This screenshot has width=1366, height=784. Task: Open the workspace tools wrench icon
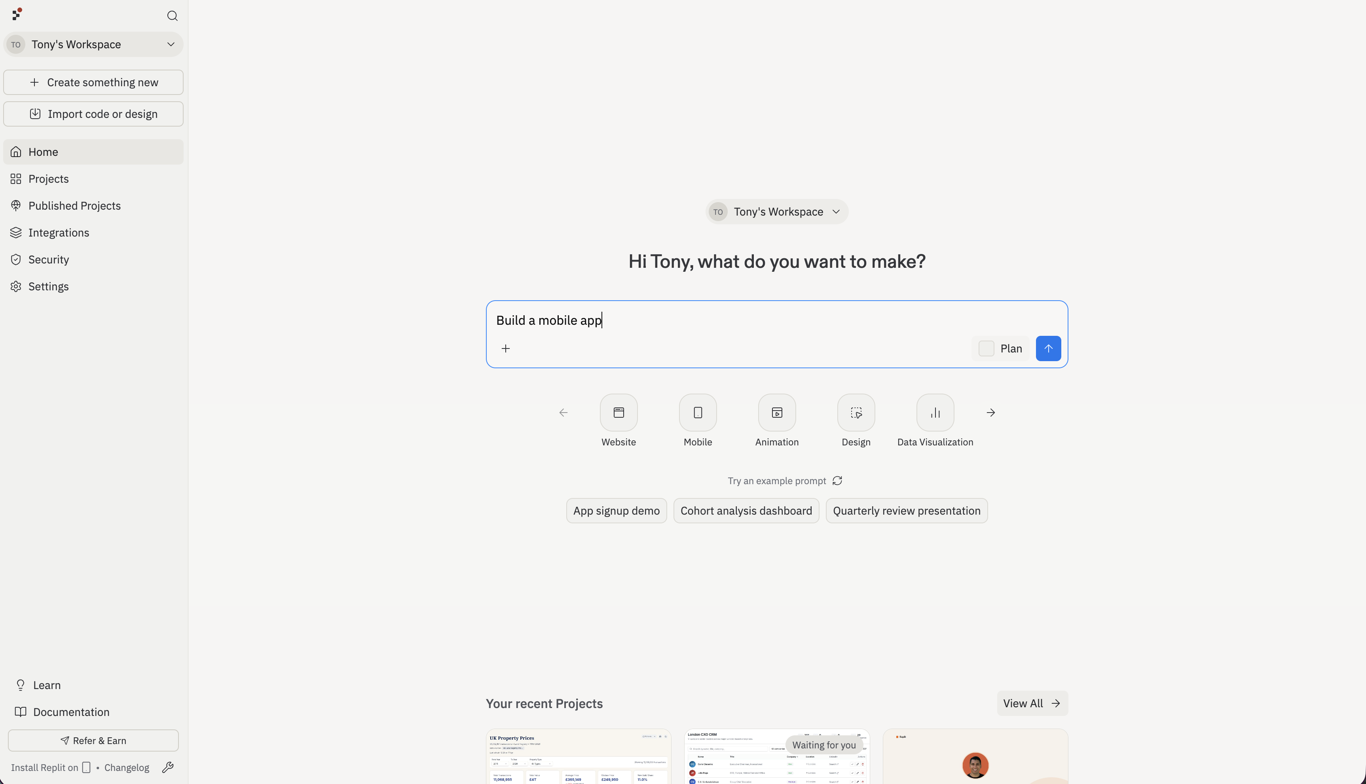click(167, 767)
